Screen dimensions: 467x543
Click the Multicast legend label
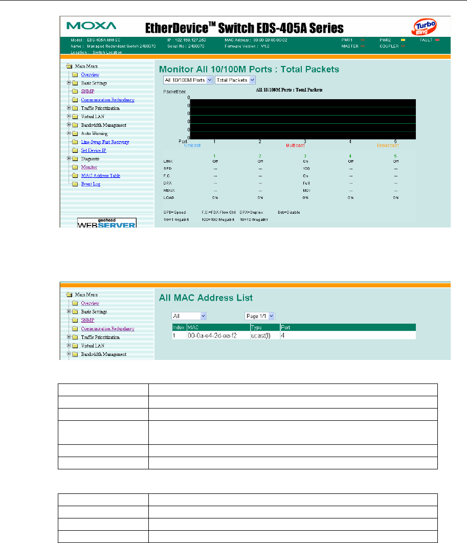click(x=295, y=145)
